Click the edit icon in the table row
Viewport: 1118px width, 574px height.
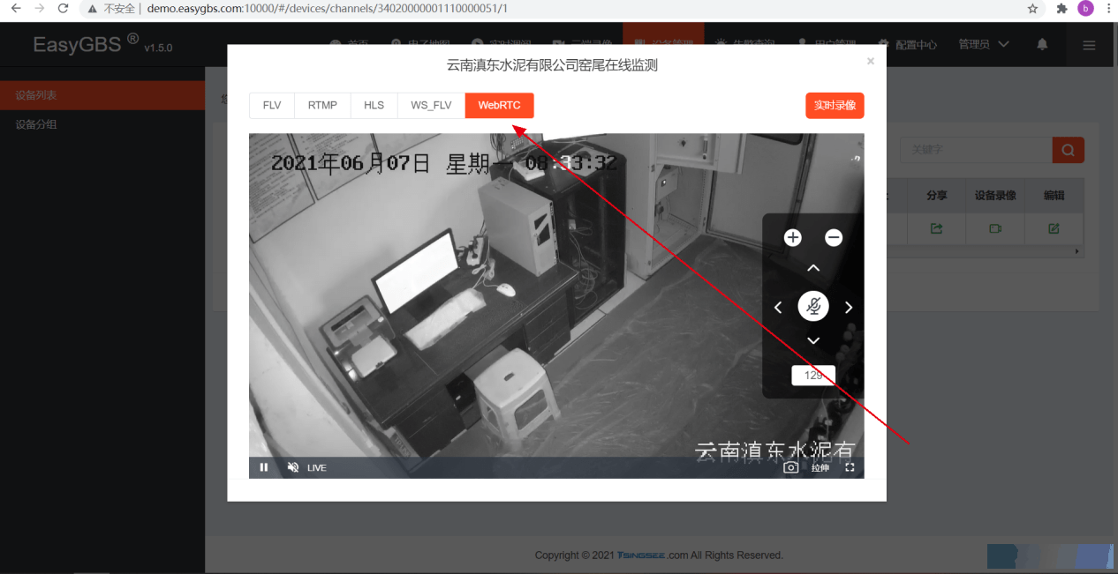pyautogui.click(x=1054, y=229)
